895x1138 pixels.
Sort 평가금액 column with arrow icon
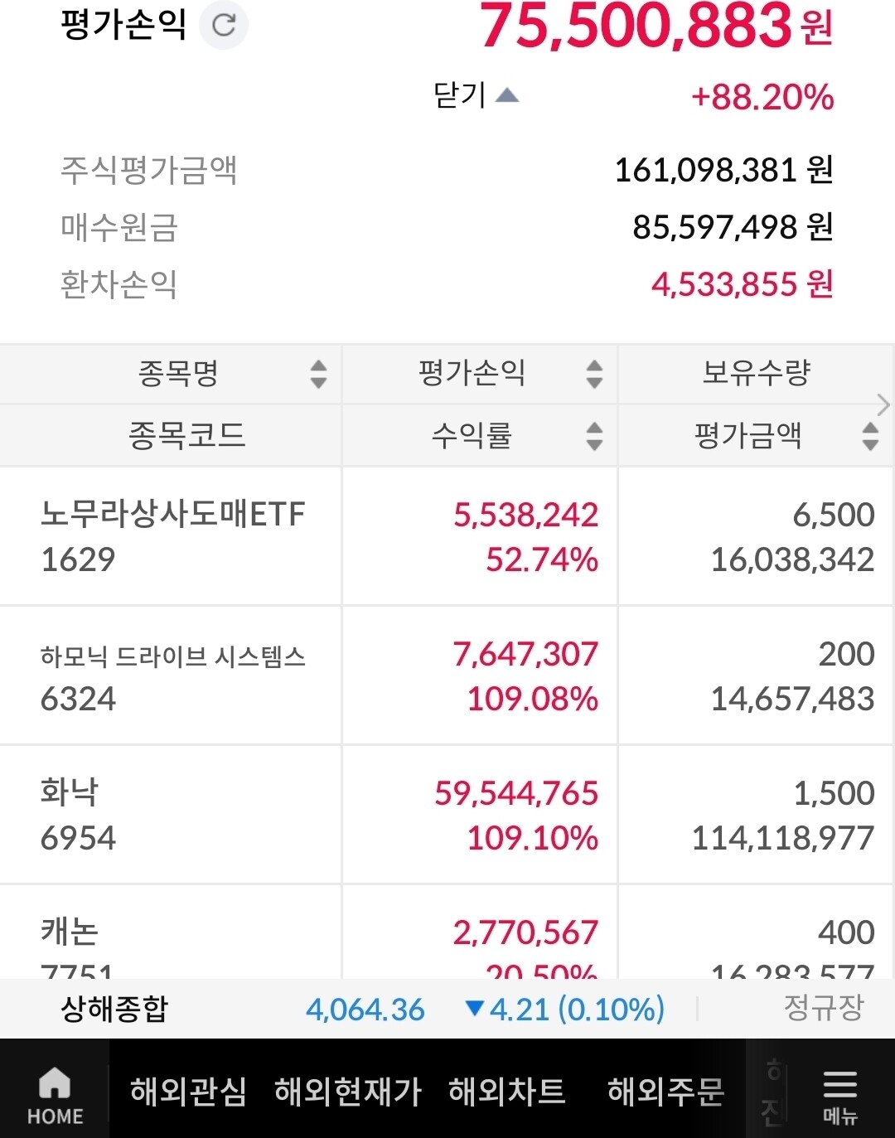(x=870, y=436)
